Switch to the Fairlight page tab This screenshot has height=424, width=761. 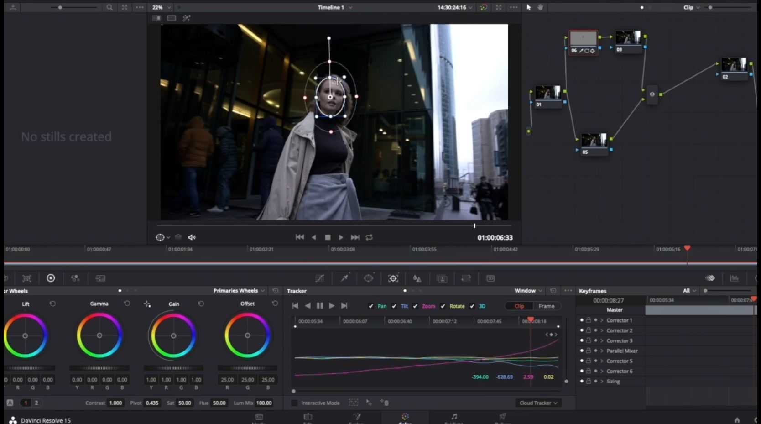[x=454, y=418]
